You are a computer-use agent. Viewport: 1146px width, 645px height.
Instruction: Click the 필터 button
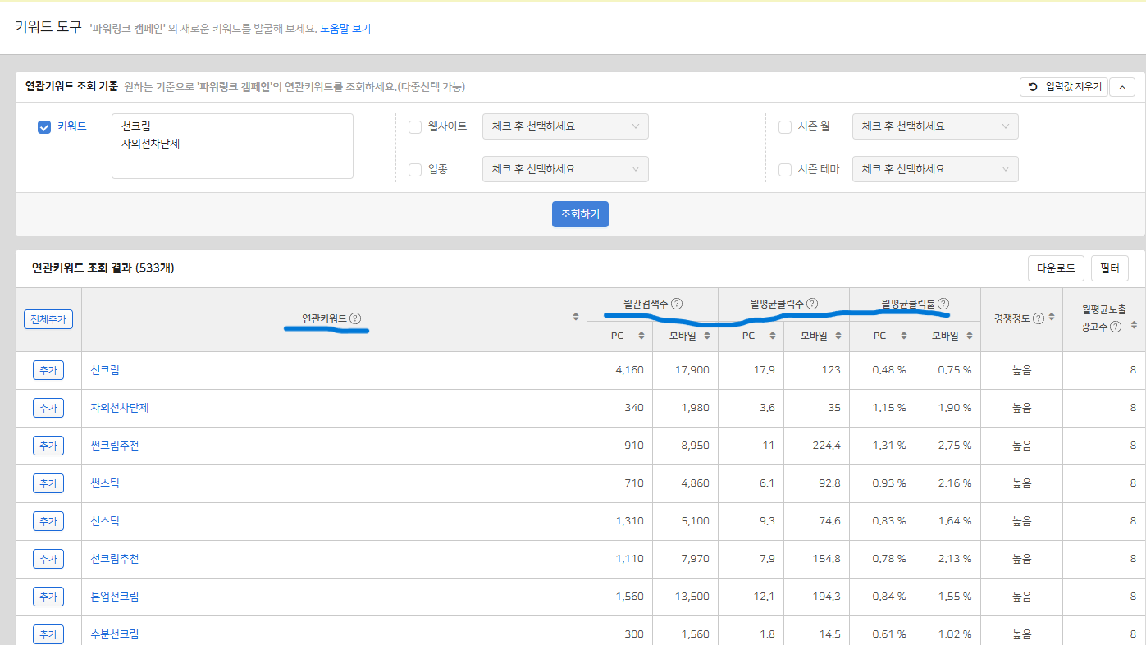tap(1109, 268)
